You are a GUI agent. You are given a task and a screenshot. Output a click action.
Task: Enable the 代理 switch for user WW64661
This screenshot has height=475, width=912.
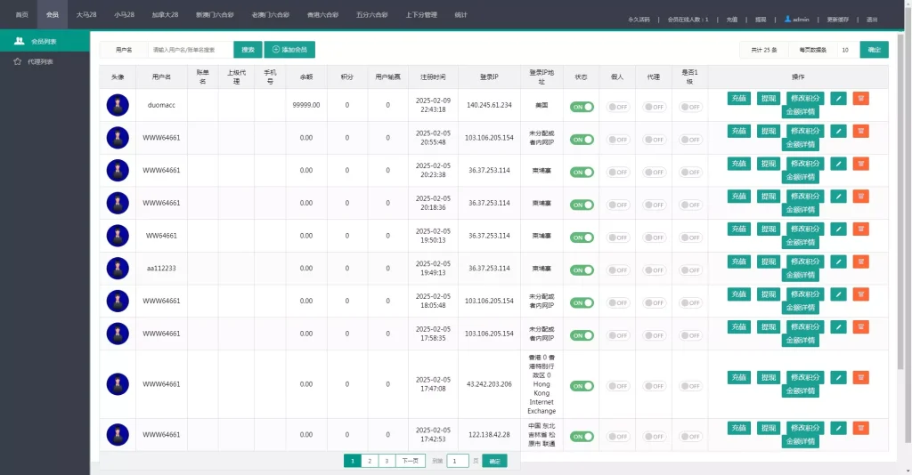pos(655,237)
